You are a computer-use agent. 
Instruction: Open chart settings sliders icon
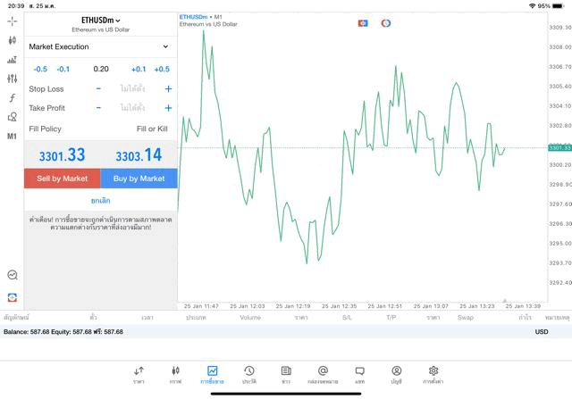(12, 79)
